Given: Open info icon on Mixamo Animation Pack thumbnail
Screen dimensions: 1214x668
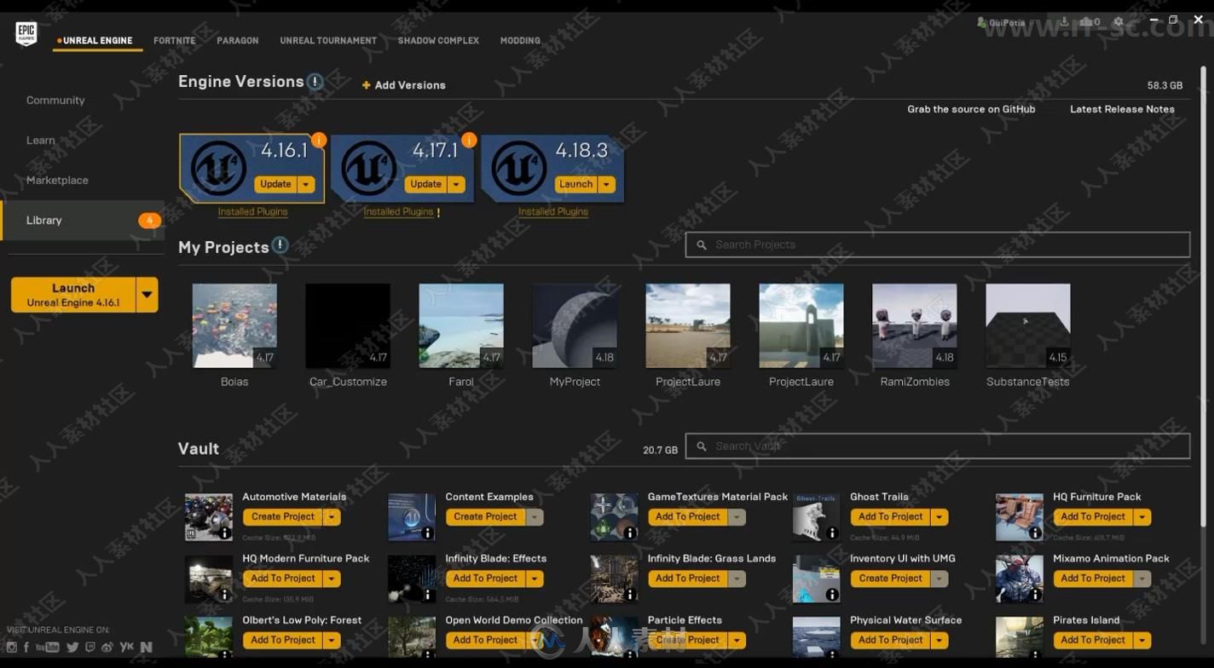Looking at the screenshot, I should pyautogui.click(x=1035, y=595).
